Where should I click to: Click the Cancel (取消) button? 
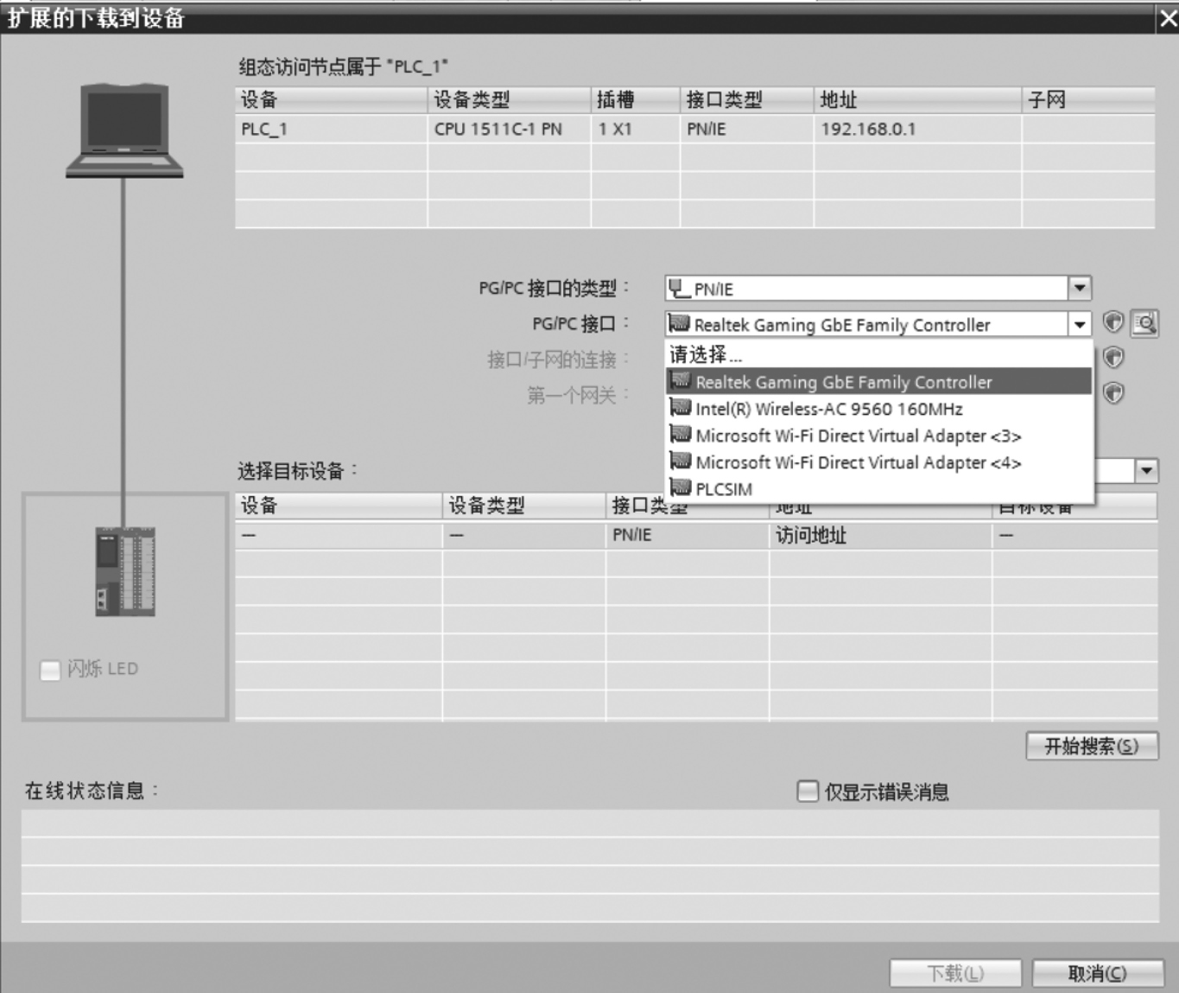coord(1098,973)
